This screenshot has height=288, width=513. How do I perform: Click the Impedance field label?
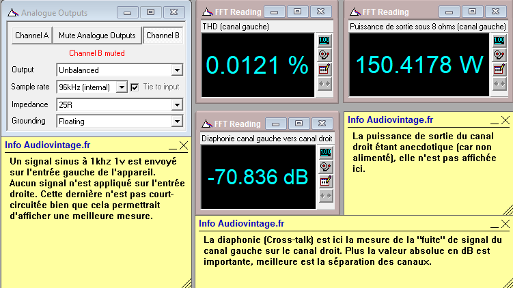30,104
